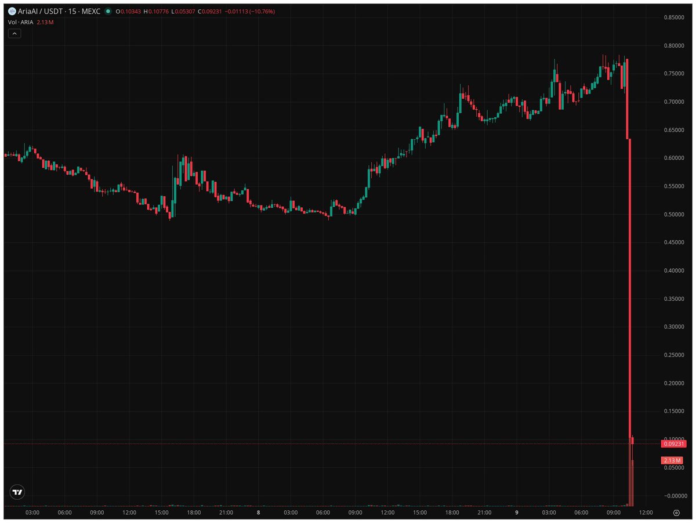Click the green market status dot
This screenshot has height=523, width=696.
pyautogui.click(x=108, y=12)
